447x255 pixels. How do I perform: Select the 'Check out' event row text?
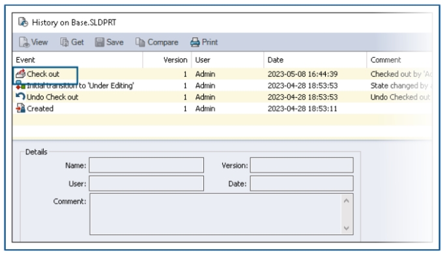click(x=43, y=74)
